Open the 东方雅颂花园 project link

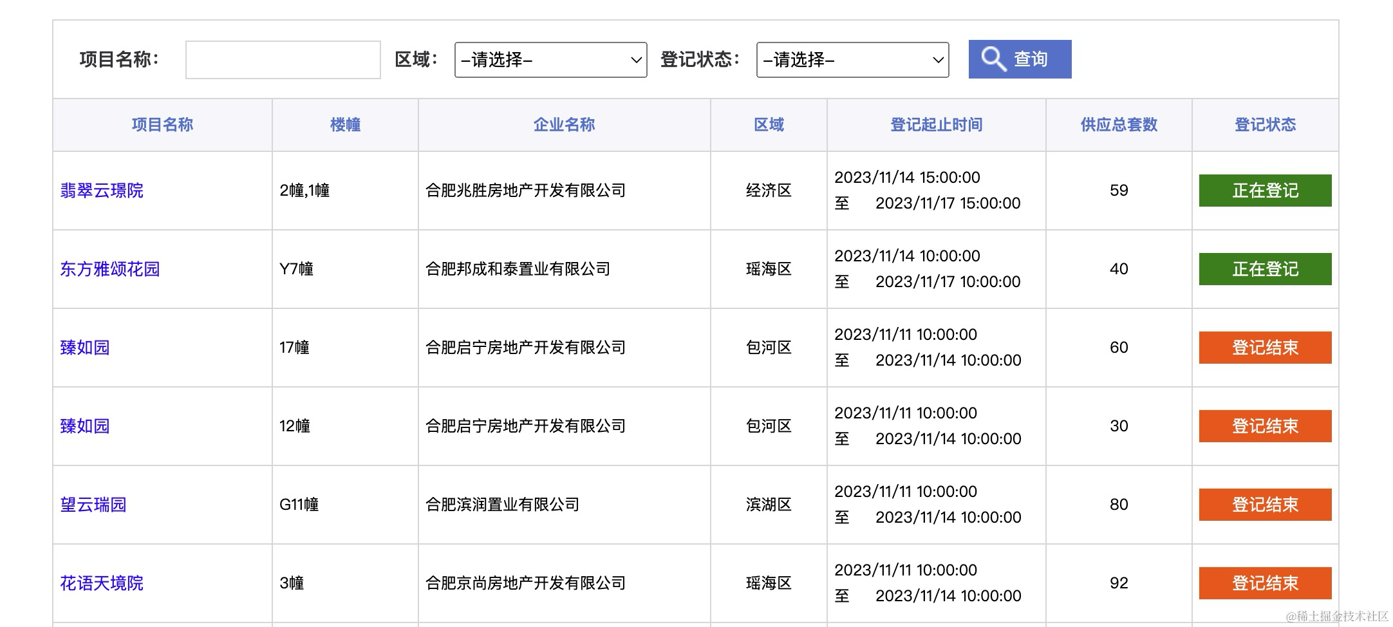coord(110,269)
